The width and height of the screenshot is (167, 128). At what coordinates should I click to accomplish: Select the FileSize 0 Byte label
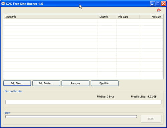pyautogui.click(x=106, y=97)
